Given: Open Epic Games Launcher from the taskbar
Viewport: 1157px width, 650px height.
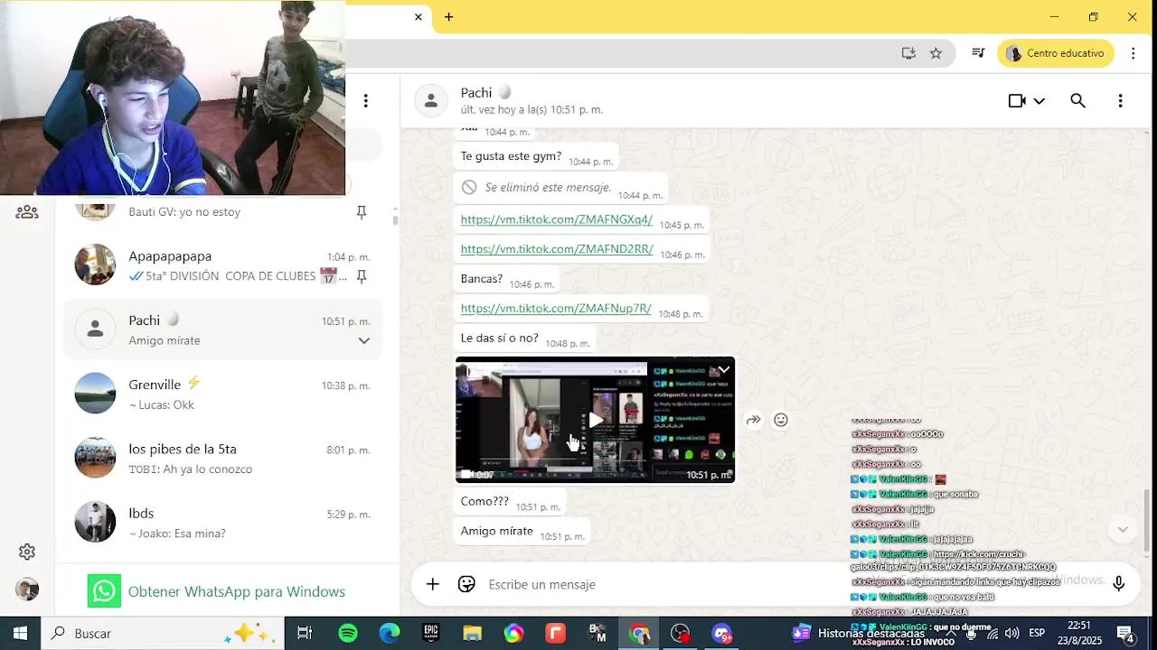Looking at the screenshot, I should coord(431,634).
